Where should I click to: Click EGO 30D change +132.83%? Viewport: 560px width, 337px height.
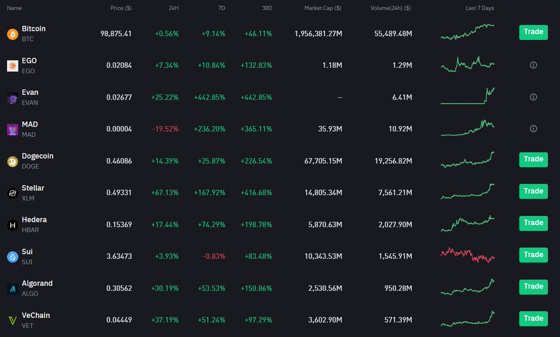click(256, 65)
